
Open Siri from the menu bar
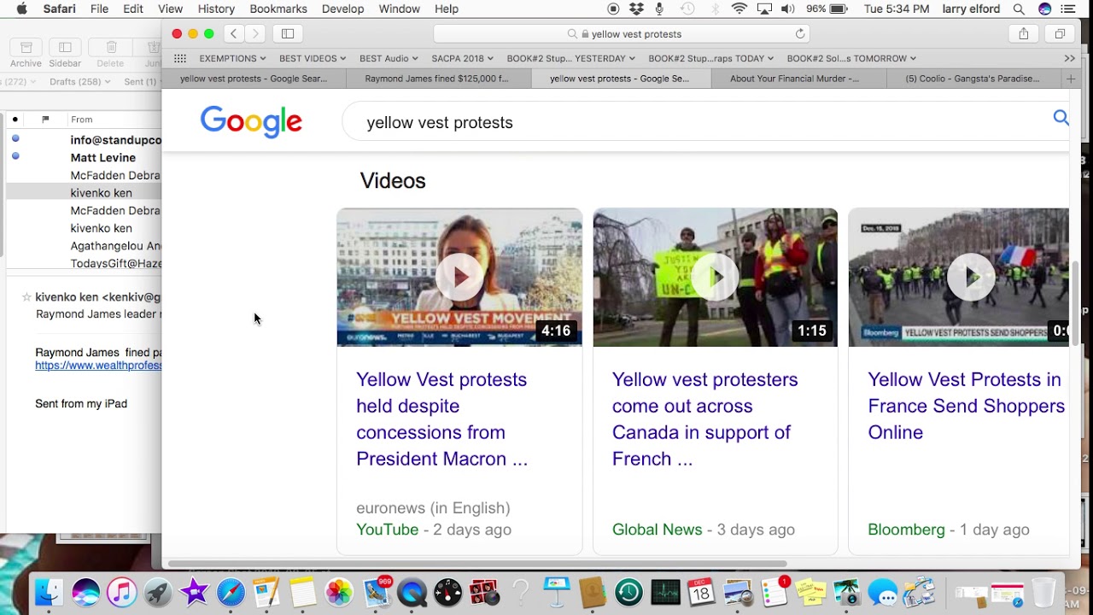pos(1044,9)
